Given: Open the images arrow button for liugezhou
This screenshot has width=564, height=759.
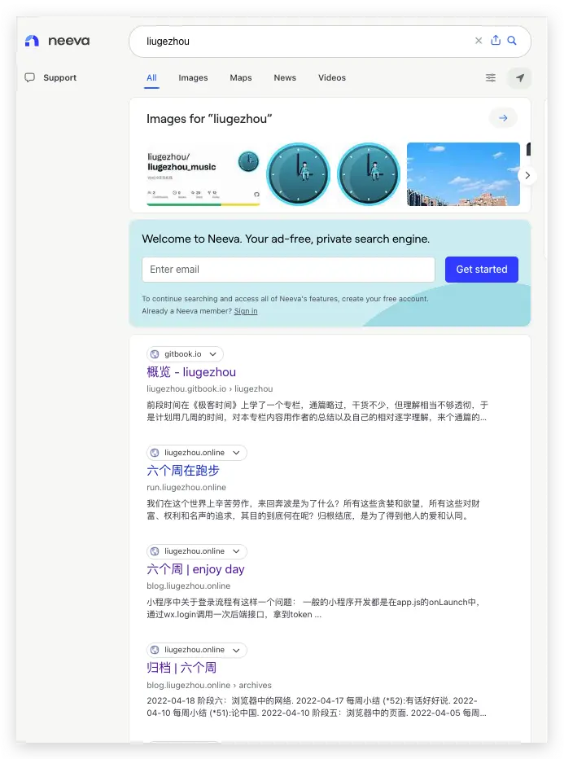Looking at the screenshot, I should [503, 118].
